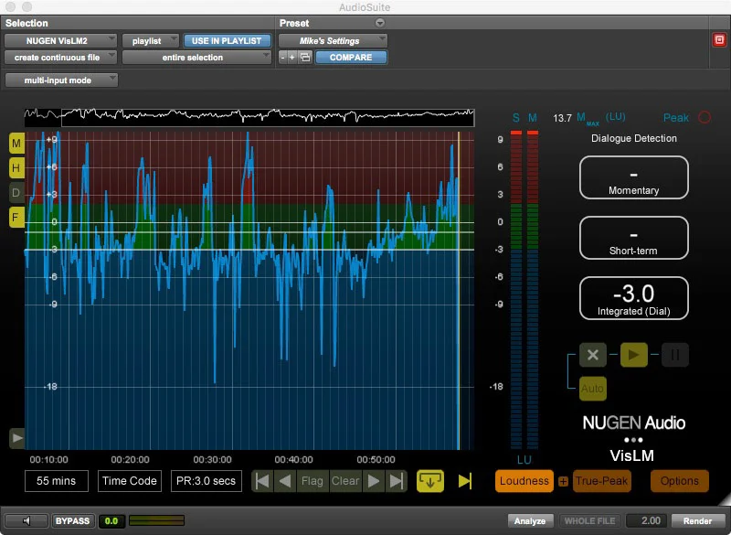The height and width of the screenshot is (535, 731).
Task: Toggle the D graph button
Action: point(16,193)
